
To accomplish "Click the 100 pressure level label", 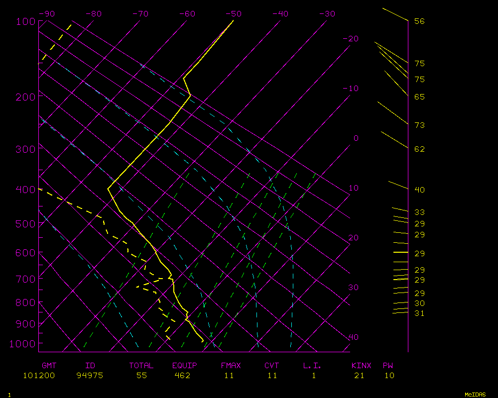I will point(25,21).
